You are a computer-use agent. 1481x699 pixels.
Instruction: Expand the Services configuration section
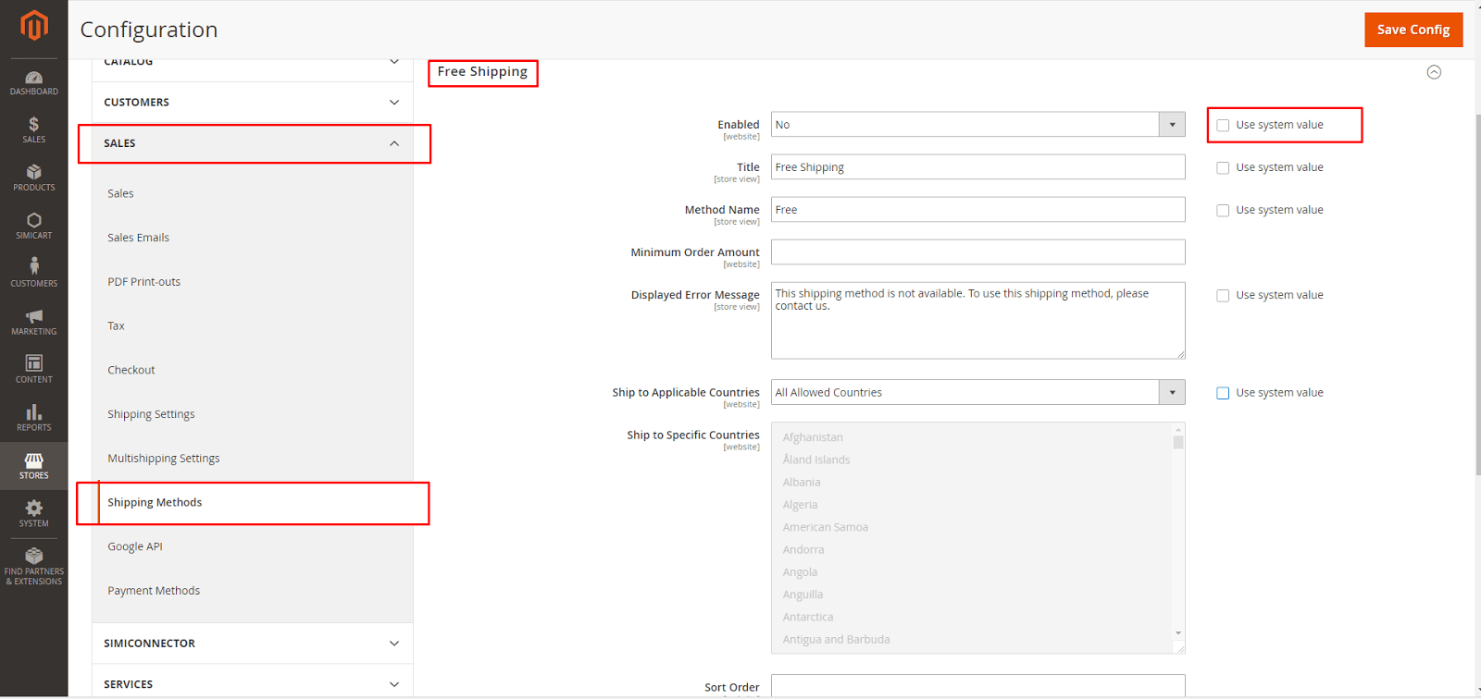pos(253,684)
